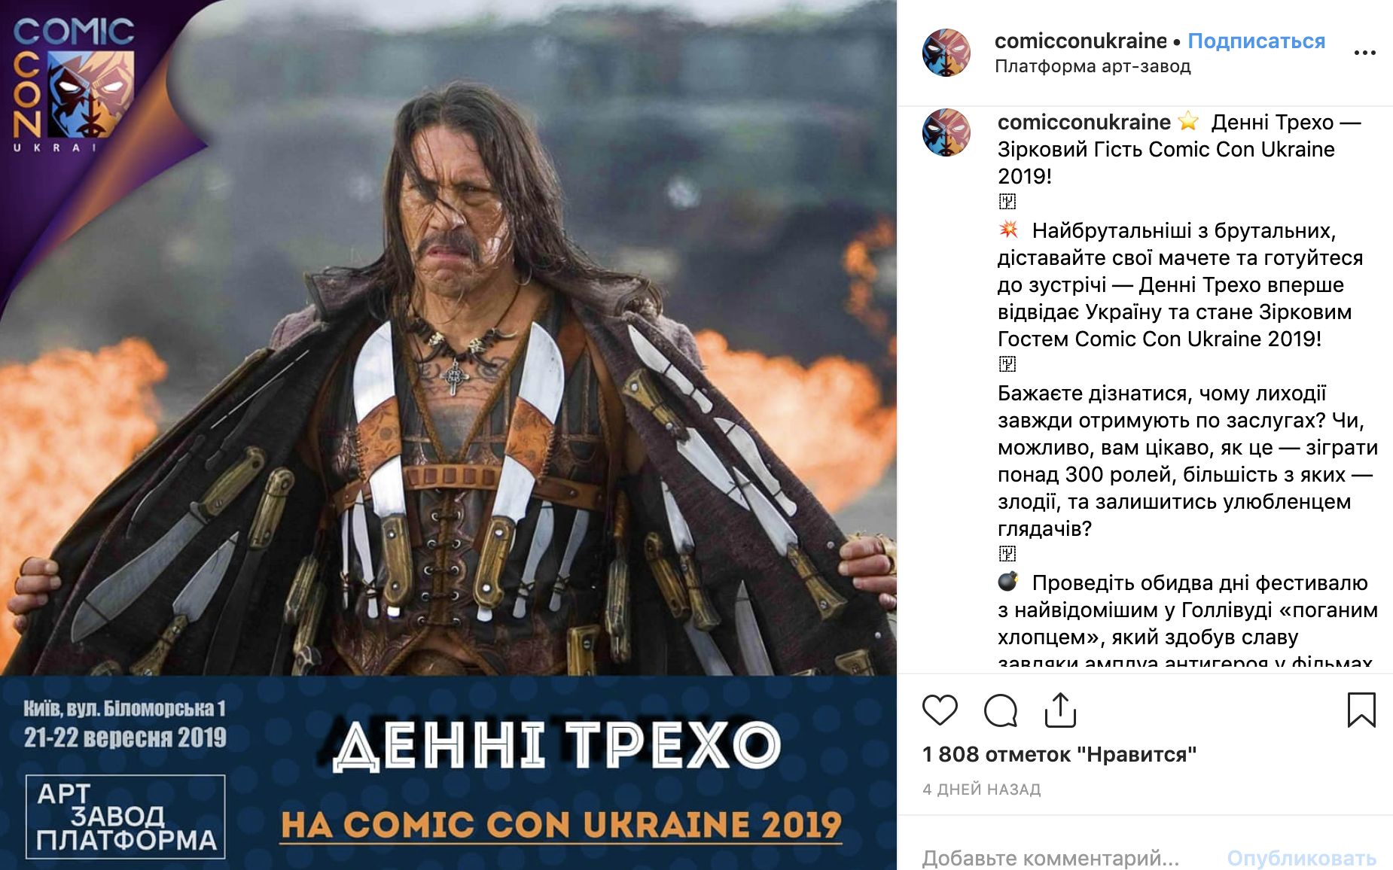Open comicconukraine profile from header username

pyautogui.click(x=1081, y=41)
